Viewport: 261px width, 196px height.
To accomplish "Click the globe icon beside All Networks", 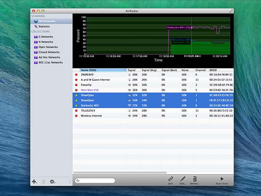I will tap(36, 21).
